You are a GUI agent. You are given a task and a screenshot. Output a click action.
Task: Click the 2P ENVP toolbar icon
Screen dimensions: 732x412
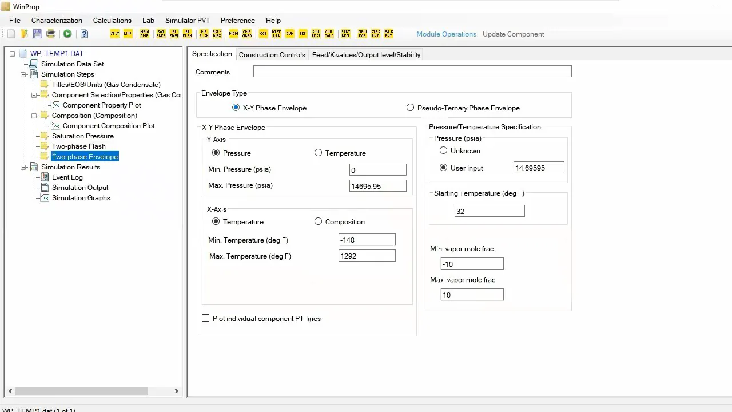click(174, 34)
